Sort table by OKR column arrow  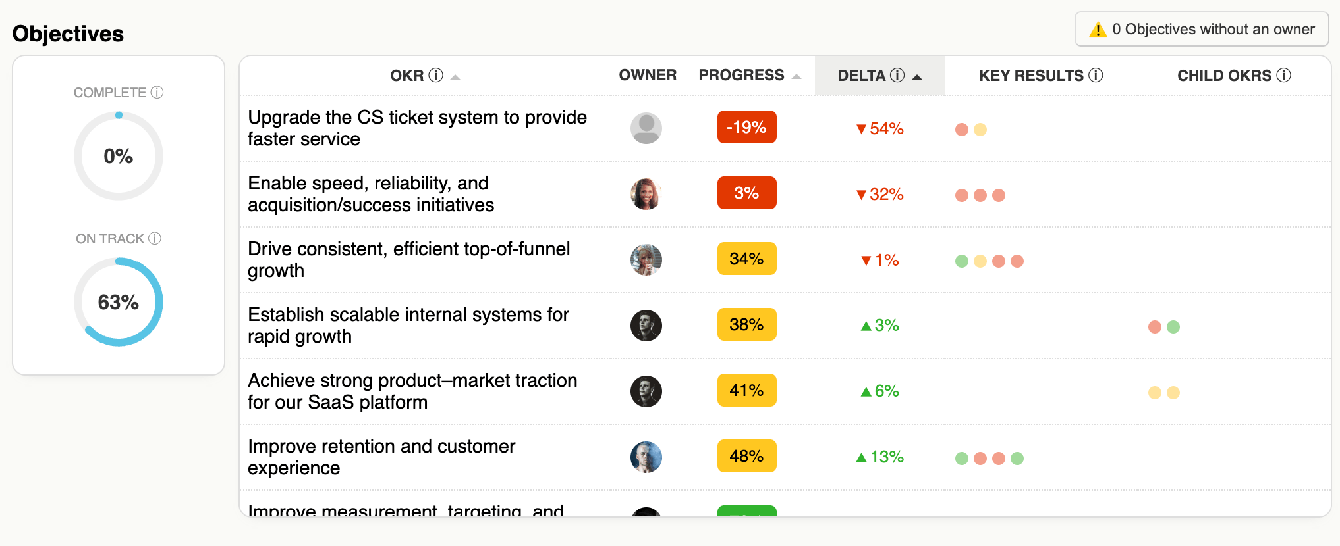coord(455,77)
